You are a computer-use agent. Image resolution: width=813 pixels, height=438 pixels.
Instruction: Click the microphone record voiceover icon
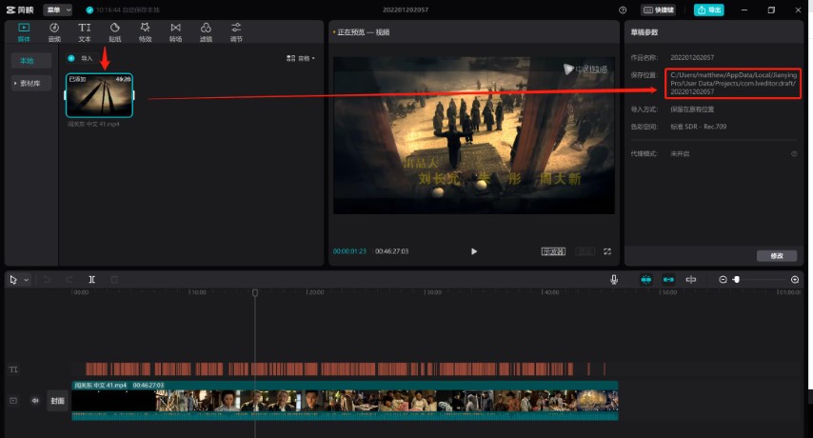click(614, 280)
